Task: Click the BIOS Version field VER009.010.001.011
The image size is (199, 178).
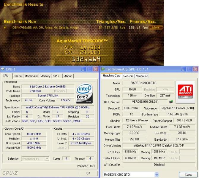Action: tap(145, 101)
